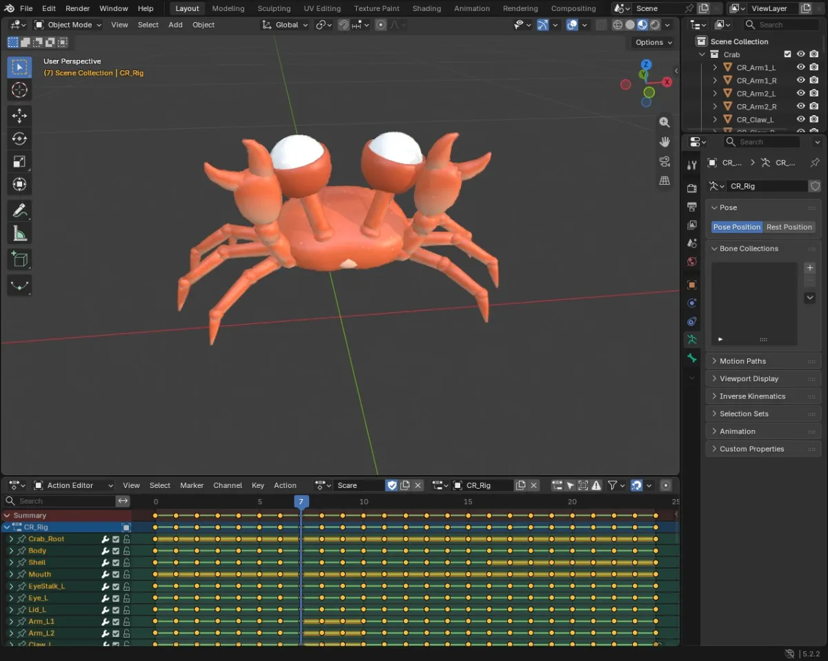Screen dimensions: 828x661
Task: Click the Rest Position button
Action: tap(789, 227)
